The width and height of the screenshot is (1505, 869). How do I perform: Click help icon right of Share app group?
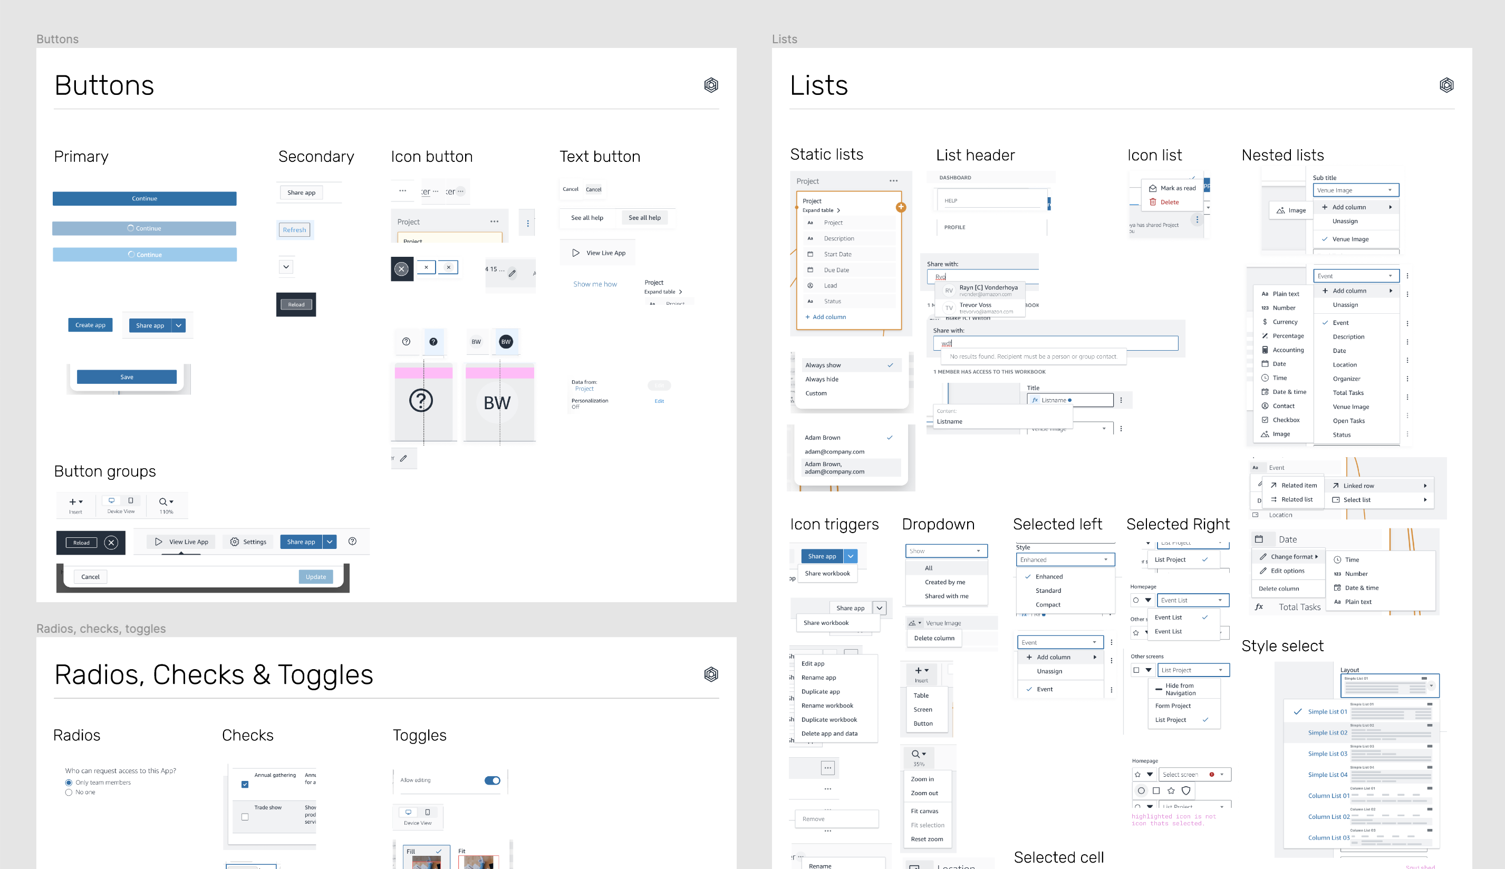point(352,542)
